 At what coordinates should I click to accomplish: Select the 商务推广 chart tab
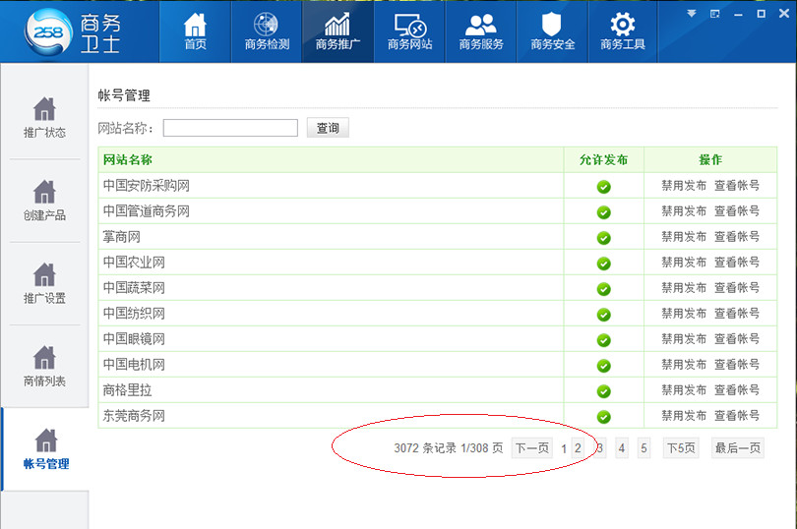click(338, 31)
